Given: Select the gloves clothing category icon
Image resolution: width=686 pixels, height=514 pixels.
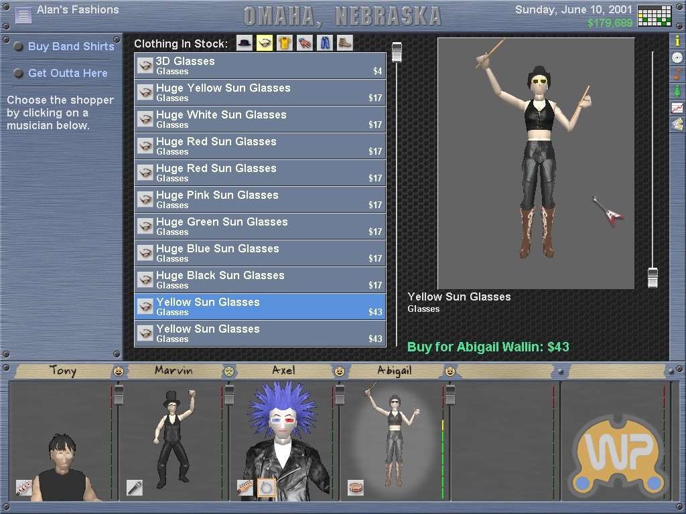Looking at the screenshot, I should [x=305, y=44].
